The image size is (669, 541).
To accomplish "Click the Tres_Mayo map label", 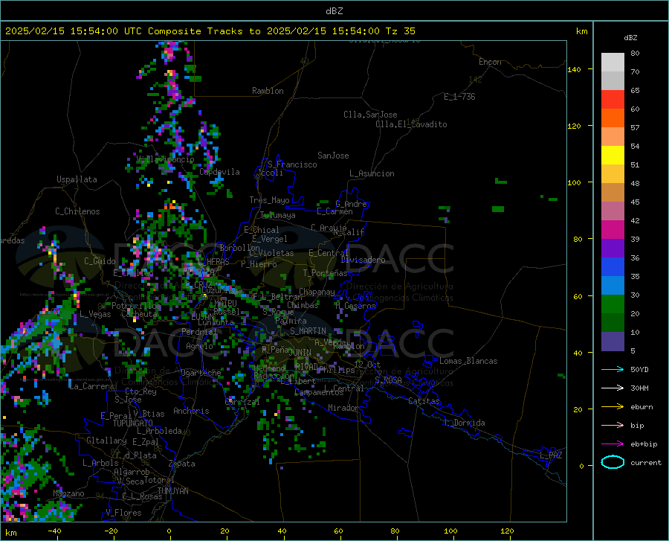I will pyautogui.click(x=269, y=200).
